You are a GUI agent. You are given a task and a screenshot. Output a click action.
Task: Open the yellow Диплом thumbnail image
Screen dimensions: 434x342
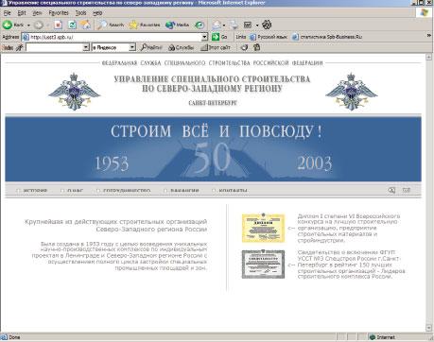[x=264, y=229]
